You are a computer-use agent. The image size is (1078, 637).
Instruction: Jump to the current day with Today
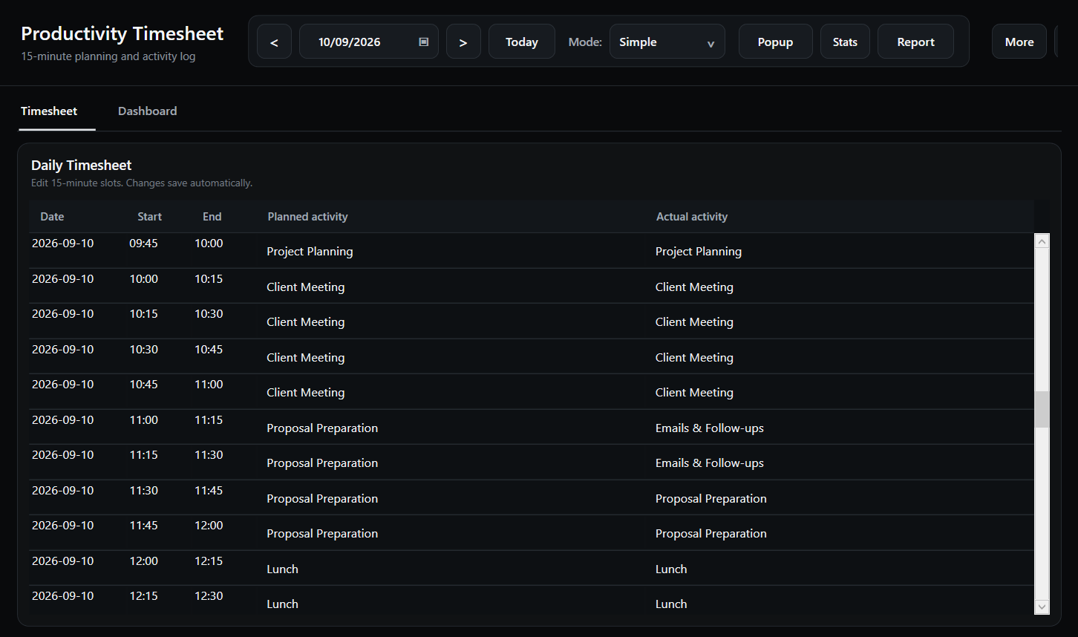pyautogui.click(x=522, y=42)
